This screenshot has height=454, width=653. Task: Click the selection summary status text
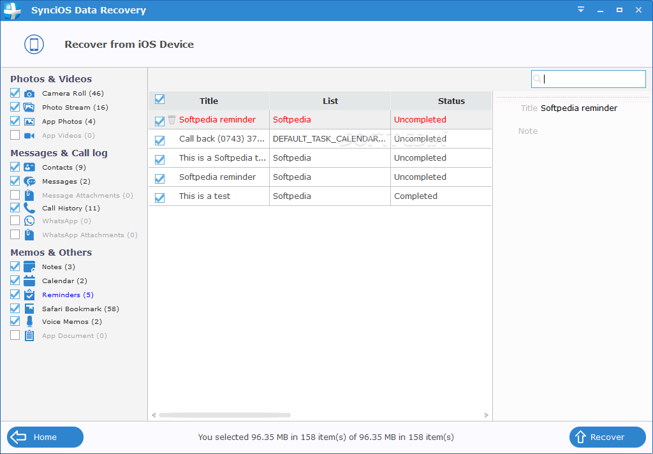point(326,437)
